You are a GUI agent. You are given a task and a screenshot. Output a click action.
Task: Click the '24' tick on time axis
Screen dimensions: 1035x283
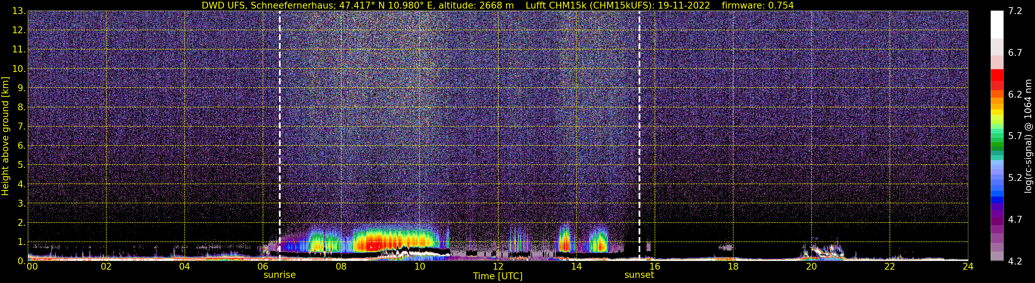[x=968, y=267]
